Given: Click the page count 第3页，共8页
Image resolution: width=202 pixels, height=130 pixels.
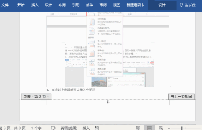Looking at the screenshot, I should point(13,128).
